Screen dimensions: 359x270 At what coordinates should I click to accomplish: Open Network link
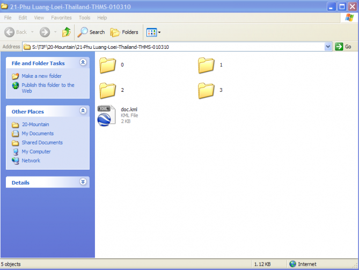click(31, 160)
